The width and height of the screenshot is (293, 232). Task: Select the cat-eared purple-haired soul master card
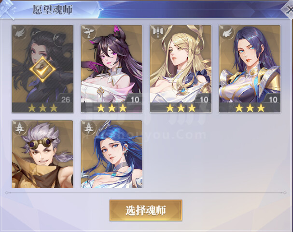[112, 69]
